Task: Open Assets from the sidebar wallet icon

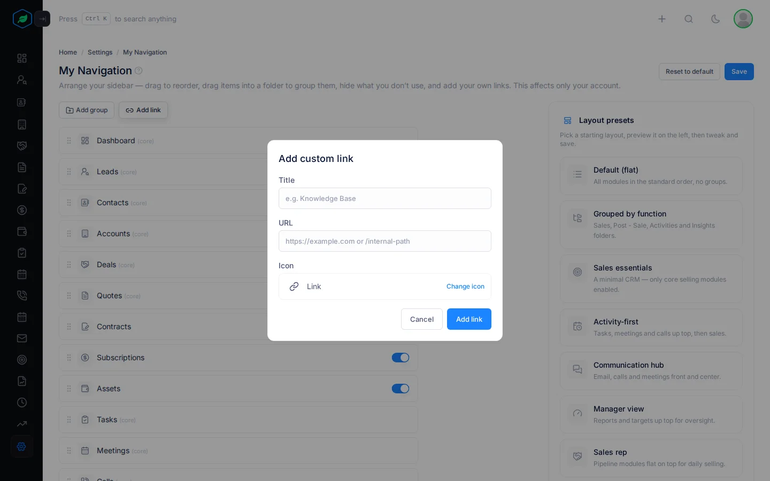Action: (22, 231)
